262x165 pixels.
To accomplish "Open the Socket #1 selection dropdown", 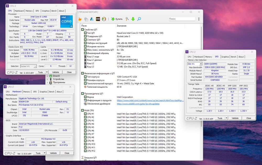I will click(x=29, y=66).
